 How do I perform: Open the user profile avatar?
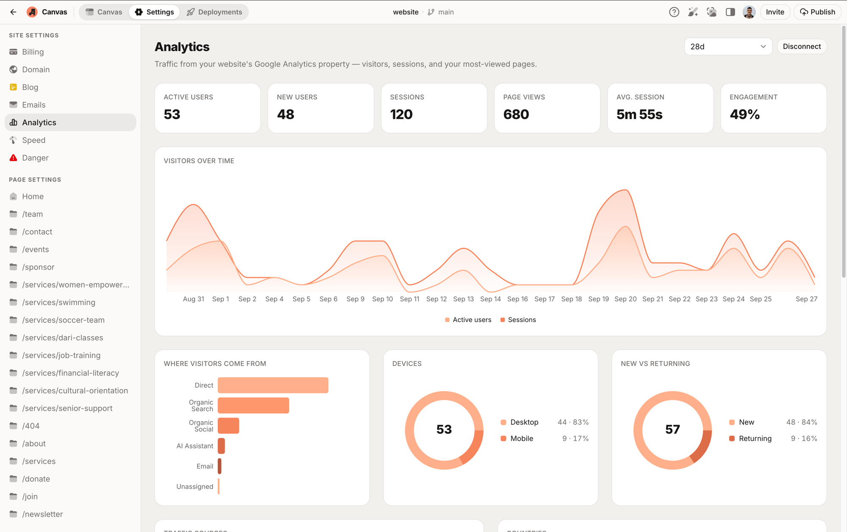point(749,12)
